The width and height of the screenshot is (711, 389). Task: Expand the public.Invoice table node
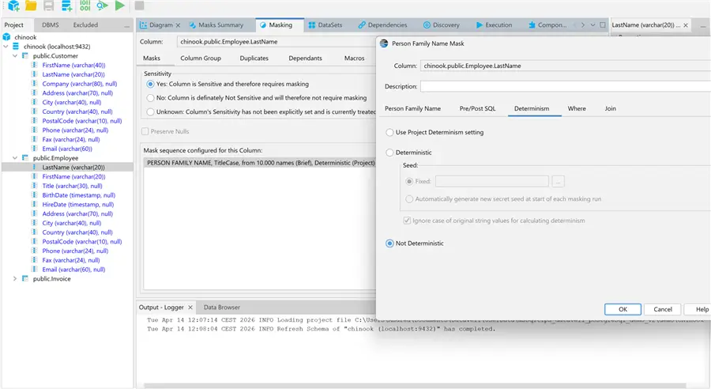coord(15,278)
